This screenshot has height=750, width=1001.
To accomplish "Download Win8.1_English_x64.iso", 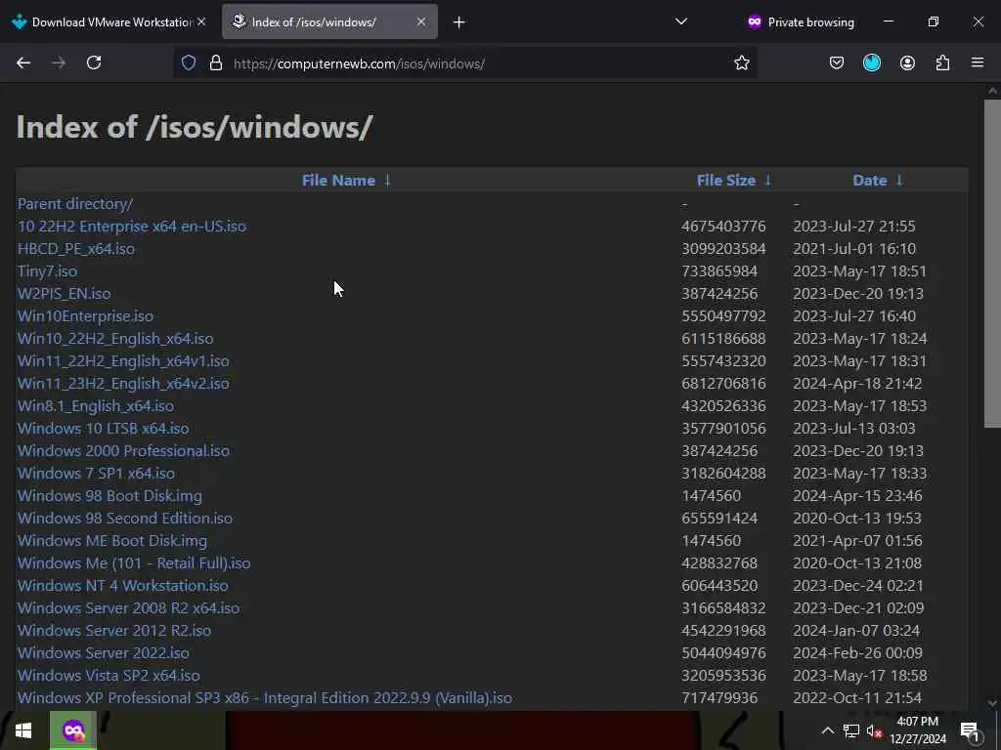I will coord(96,405).
